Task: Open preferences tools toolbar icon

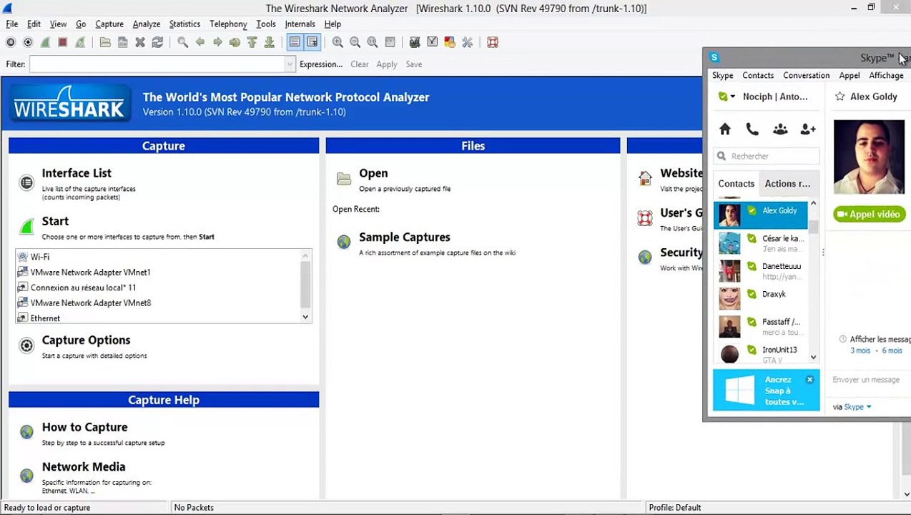Action: coord(467,42)
